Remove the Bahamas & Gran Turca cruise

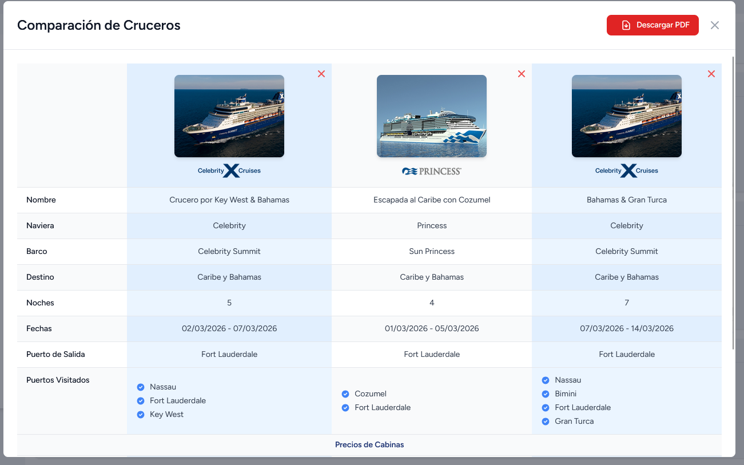click(x=711, y=74)
